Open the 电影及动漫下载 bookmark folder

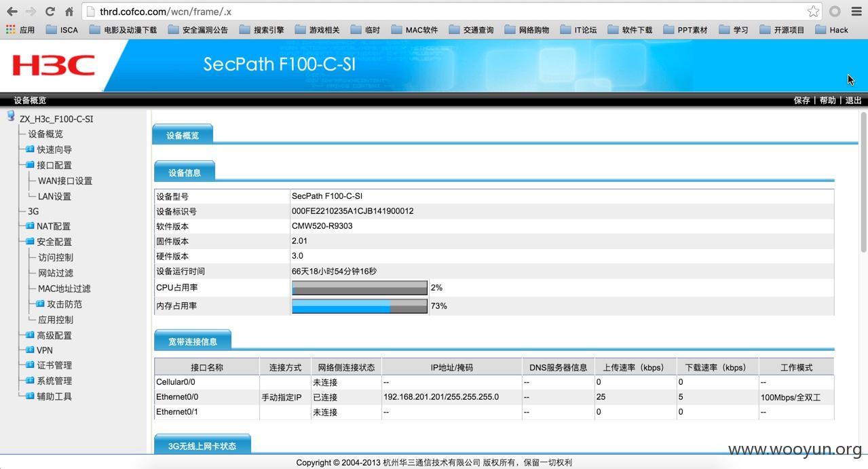123,30
